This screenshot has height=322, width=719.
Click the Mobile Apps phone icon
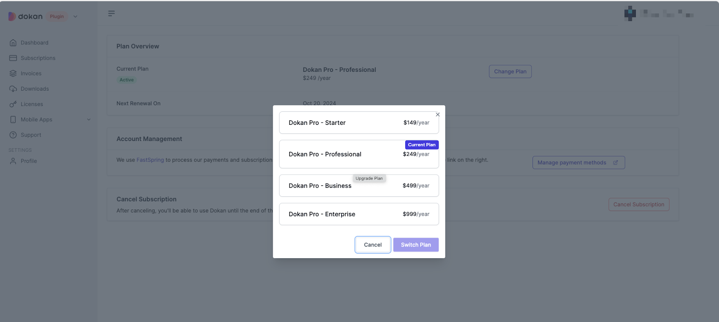(x=13, y=119)
